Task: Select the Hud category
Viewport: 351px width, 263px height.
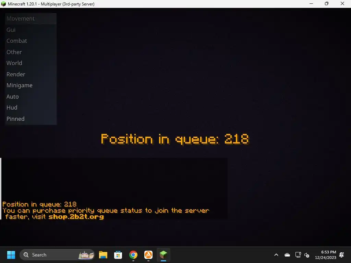Action: pos(31,108)
